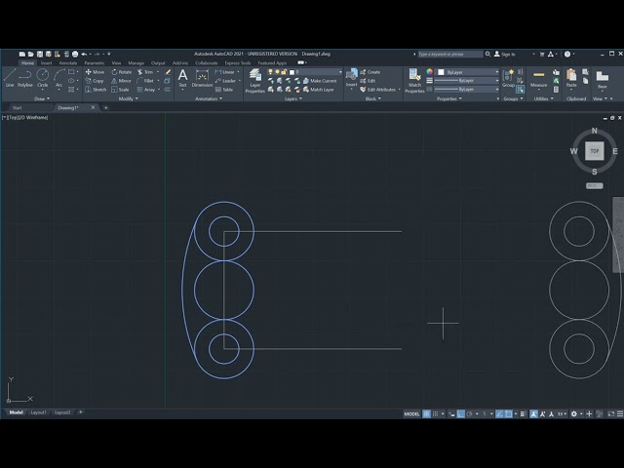Select the Polyline tool
This screenshot has width=624, height=468.
(25, 78)
